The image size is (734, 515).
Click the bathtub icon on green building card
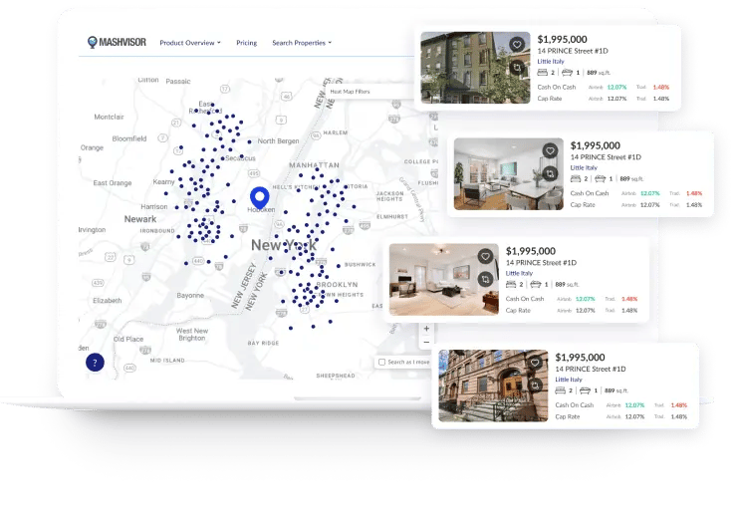(x=567, y=72)
